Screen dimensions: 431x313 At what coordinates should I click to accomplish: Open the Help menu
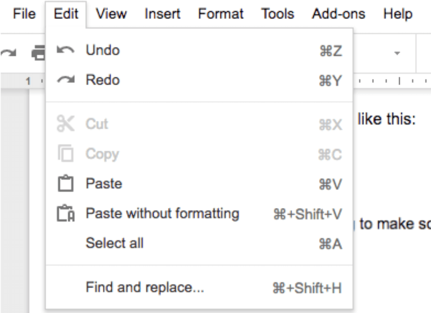pyautogui.click(x=398, y=14)
